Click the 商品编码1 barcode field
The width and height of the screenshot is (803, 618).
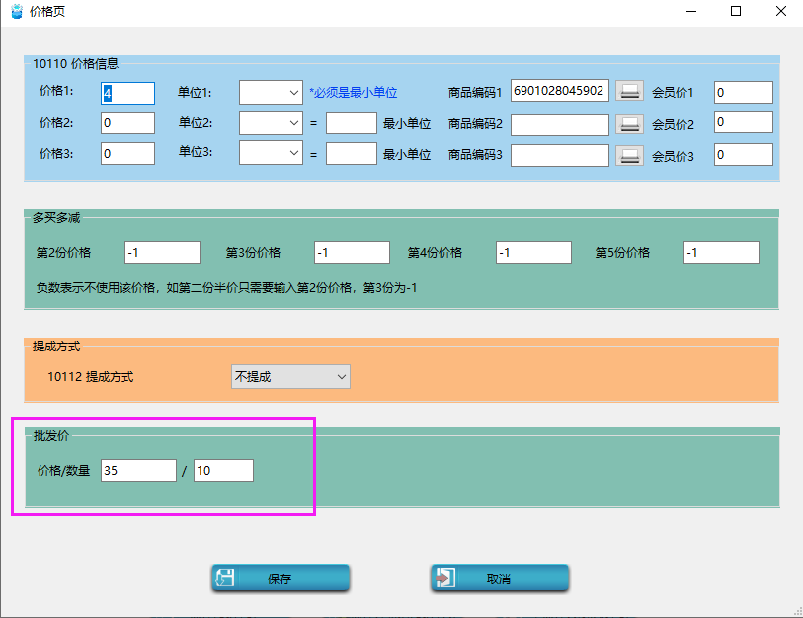pyautogui.click(x=560, y=91)
